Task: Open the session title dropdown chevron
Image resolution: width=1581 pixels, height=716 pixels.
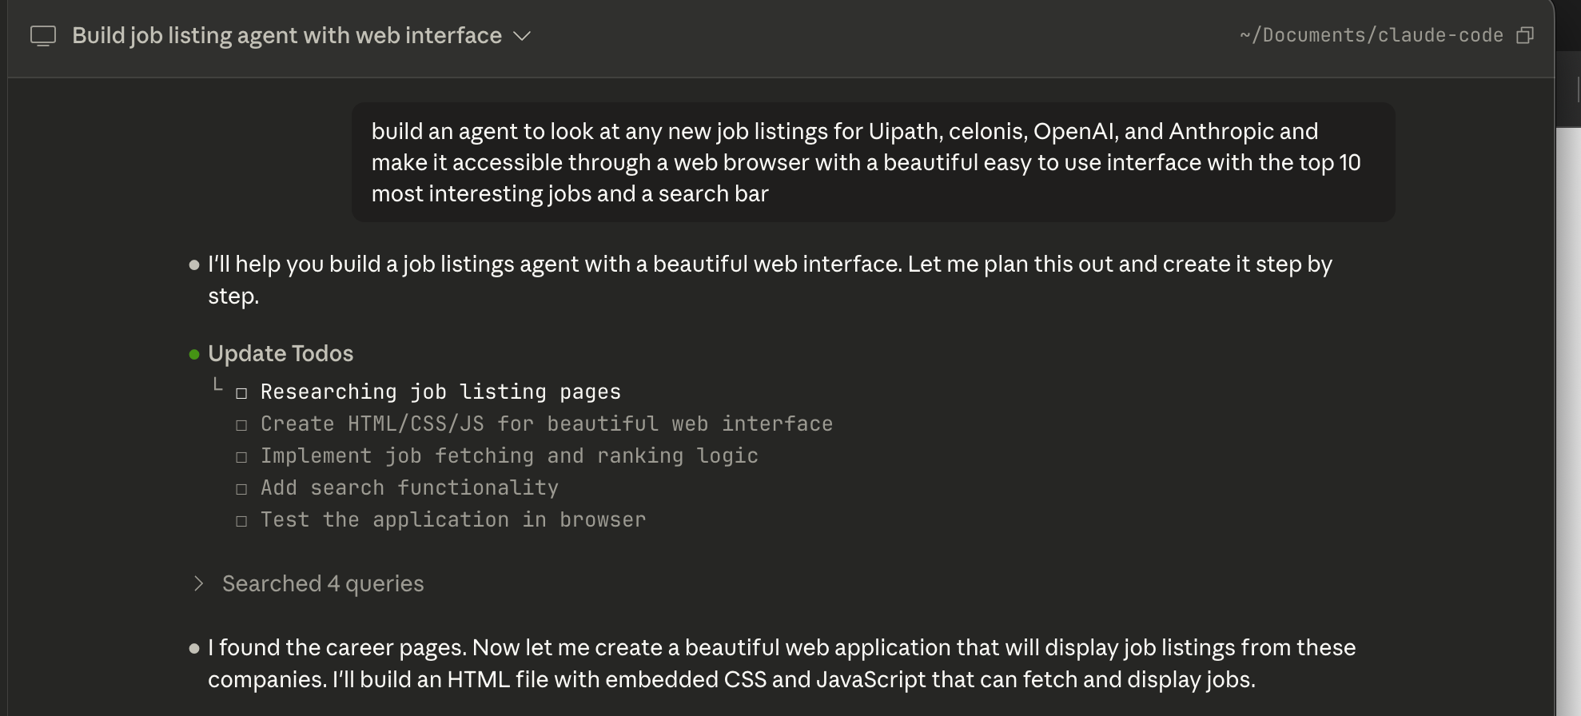Action: click(522, 36)
